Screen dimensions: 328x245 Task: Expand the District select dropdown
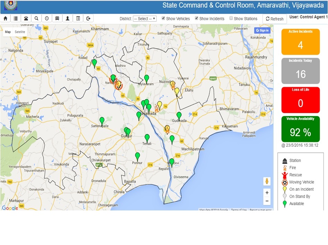(145, 19)
